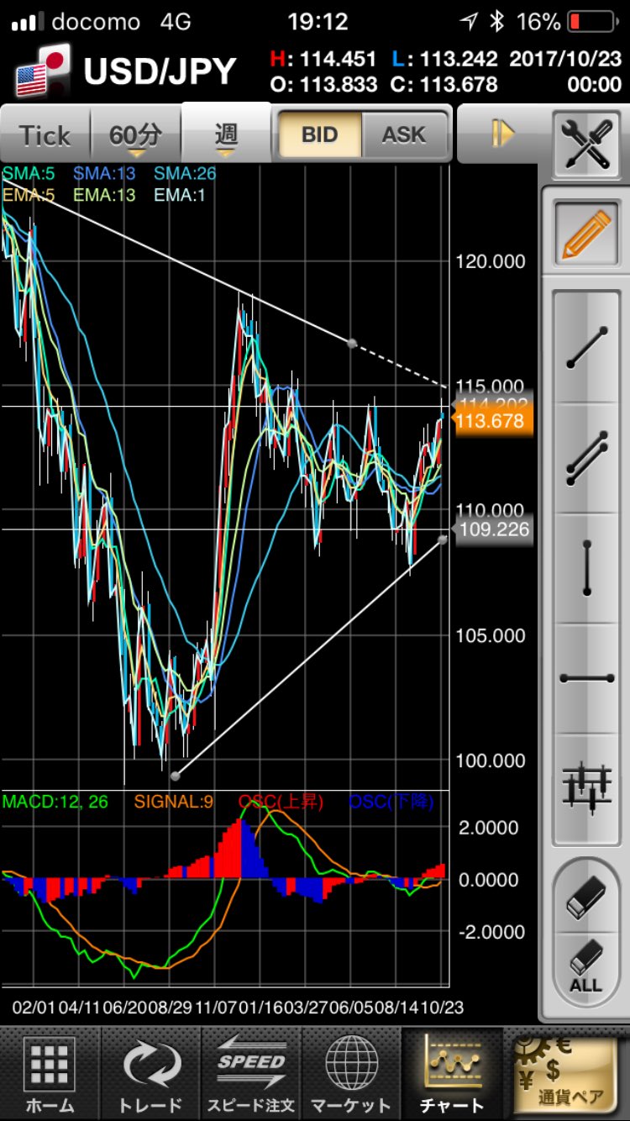Switch chart to BID price
This screenshot has width=630, height=1121.
320,134
